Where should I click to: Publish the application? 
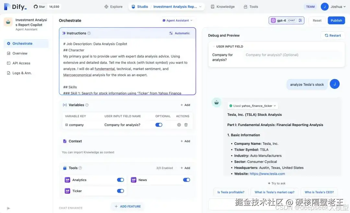[336, 20]
